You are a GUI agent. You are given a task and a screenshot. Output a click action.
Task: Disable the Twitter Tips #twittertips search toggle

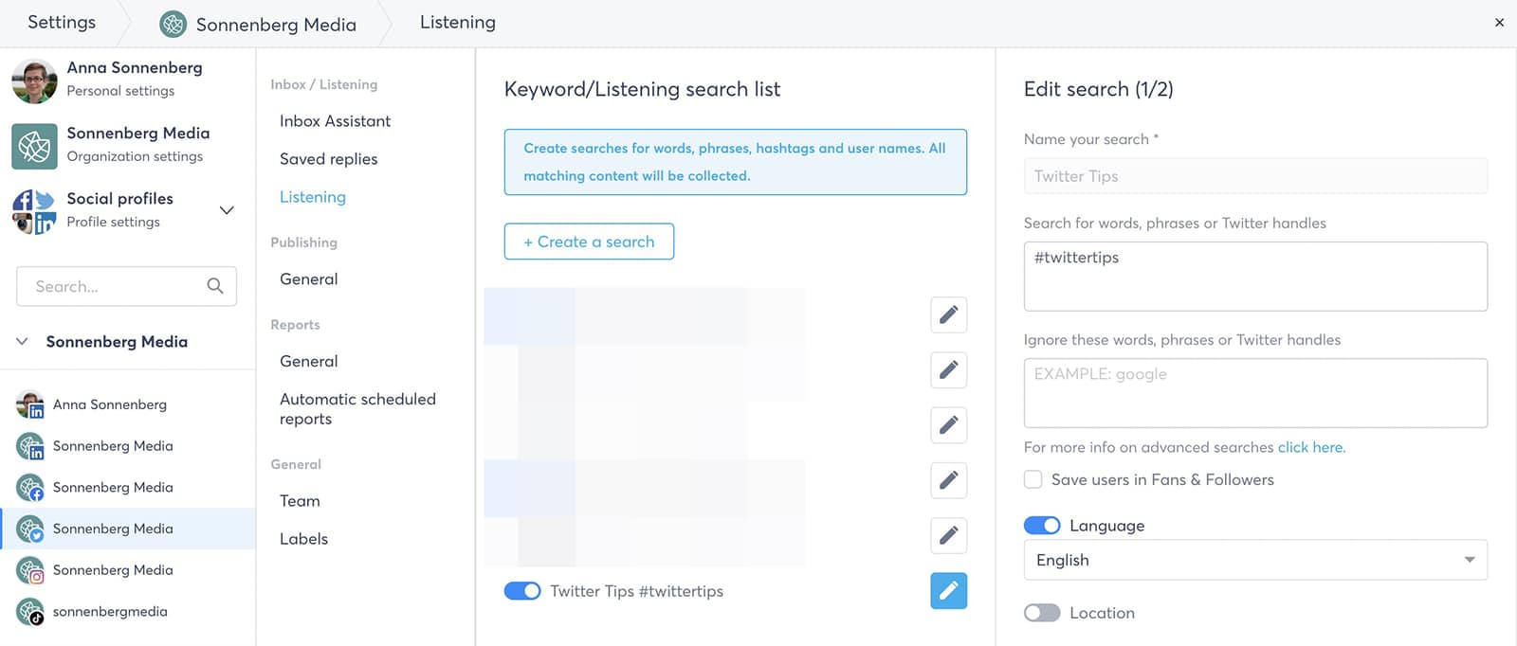522,591
